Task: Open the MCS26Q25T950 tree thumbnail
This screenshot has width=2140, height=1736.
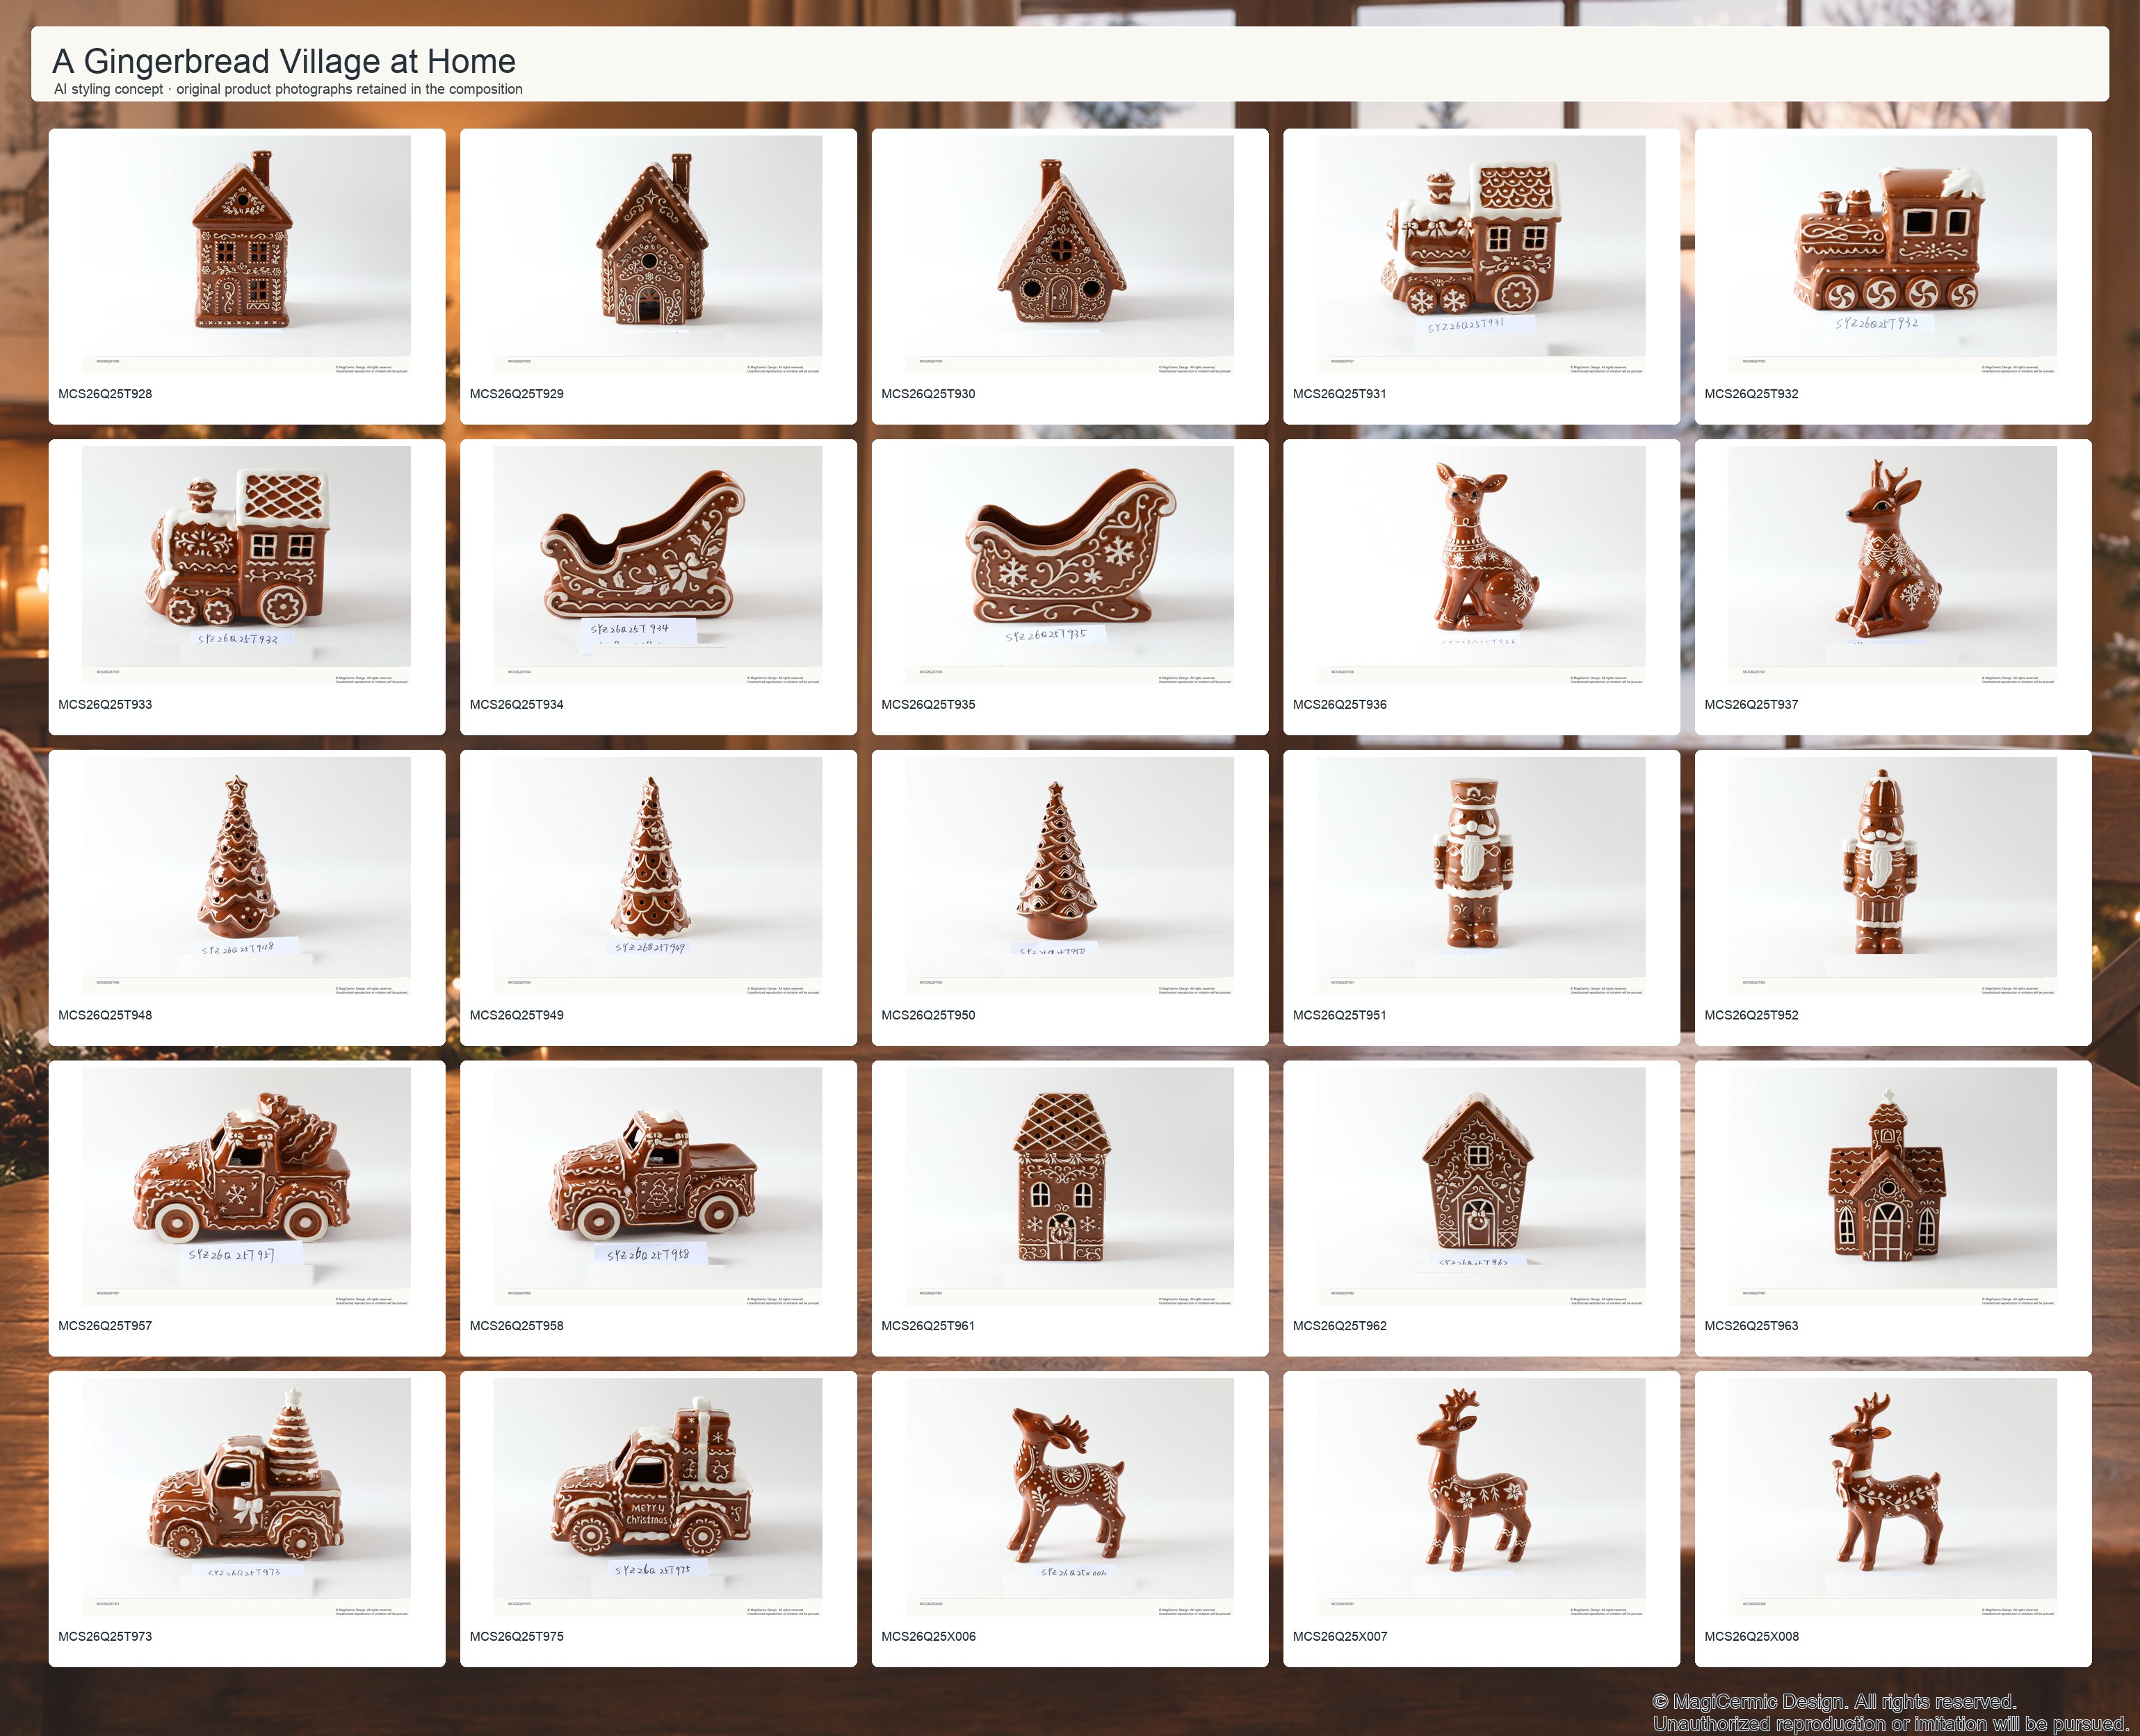Action: (x=1069, y=876)
